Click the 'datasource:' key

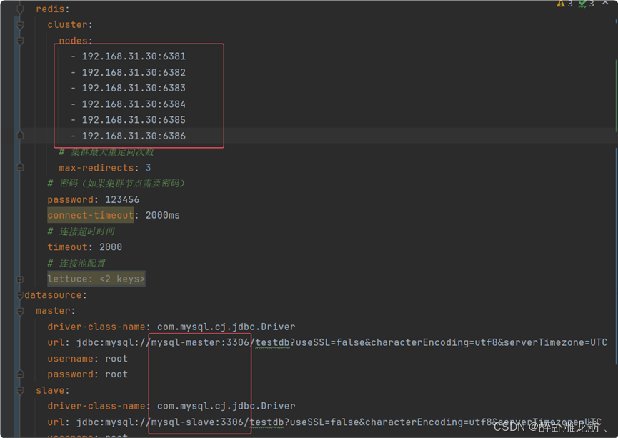(56, 295)
